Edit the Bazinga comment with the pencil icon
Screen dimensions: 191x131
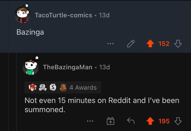[x=131, y=44]
